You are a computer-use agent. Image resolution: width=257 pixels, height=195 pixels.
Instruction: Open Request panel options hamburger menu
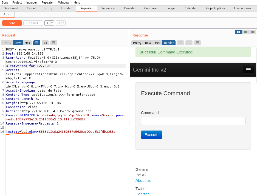coord(54,43)
